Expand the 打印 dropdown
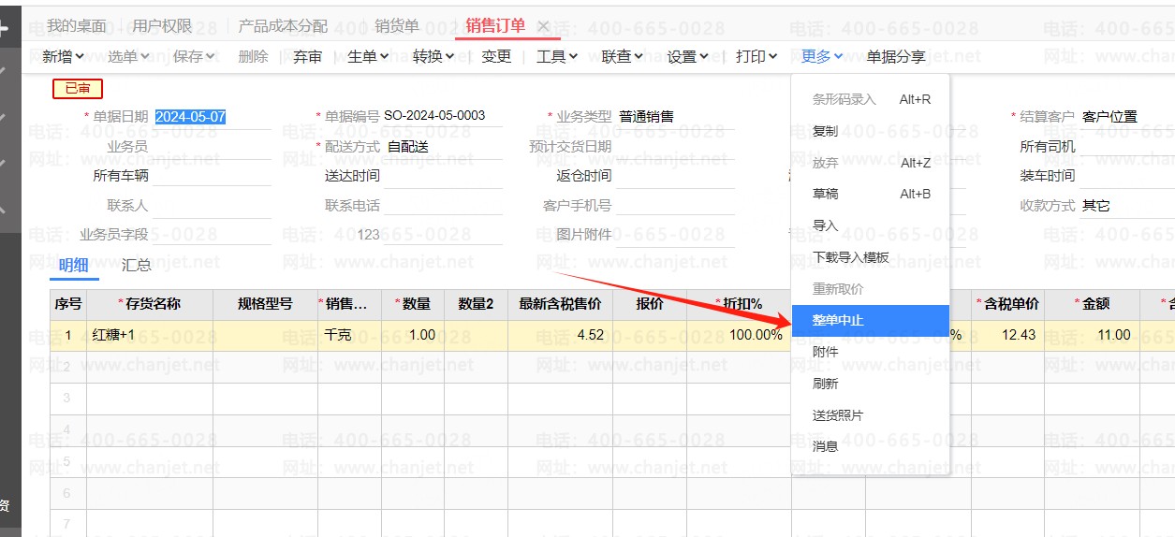The width and height of the screenshot is (1175, 537). 756,57
